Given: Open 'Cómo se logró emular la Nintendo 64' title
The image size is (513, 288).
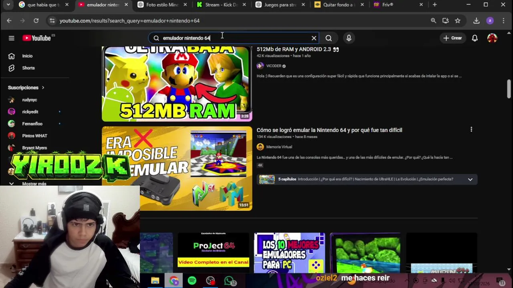Looking at the screenshot, I should [329, 130].
